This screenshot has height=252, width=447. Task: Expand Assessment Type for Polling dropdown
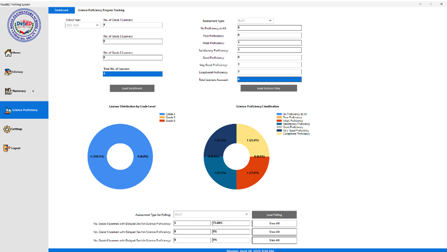(212, 214)
